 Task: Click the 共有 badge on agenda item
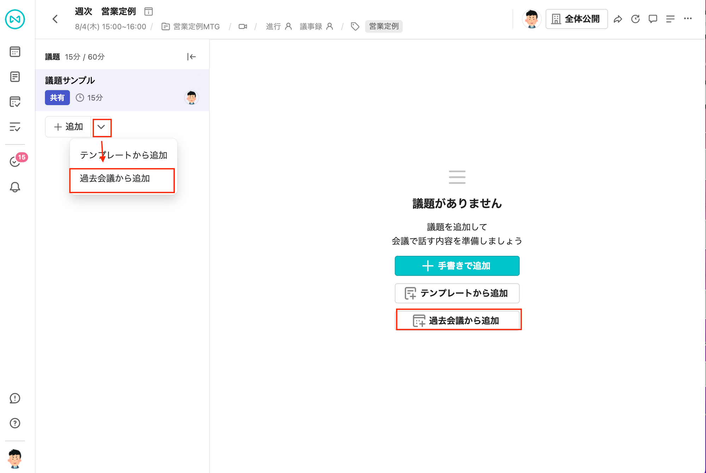tap(57, 98)
